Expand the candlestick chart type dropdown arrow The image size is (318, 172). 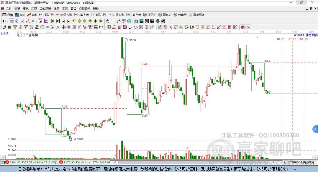click(36, 21)
